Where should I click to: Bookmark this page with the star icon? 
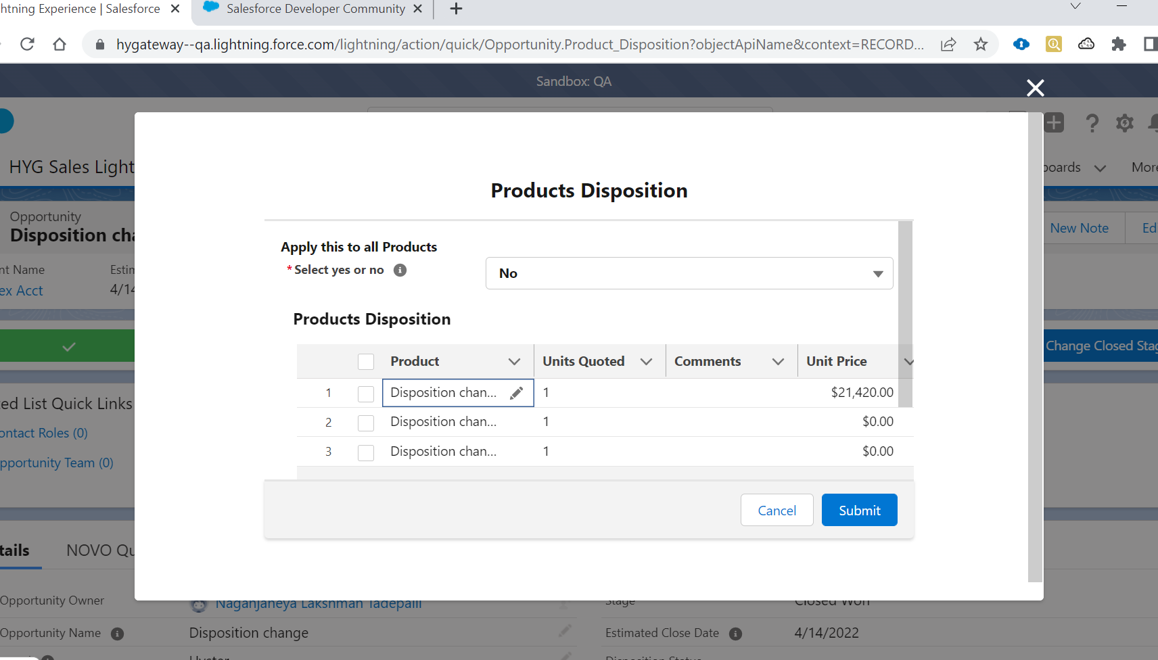[981, 45]
